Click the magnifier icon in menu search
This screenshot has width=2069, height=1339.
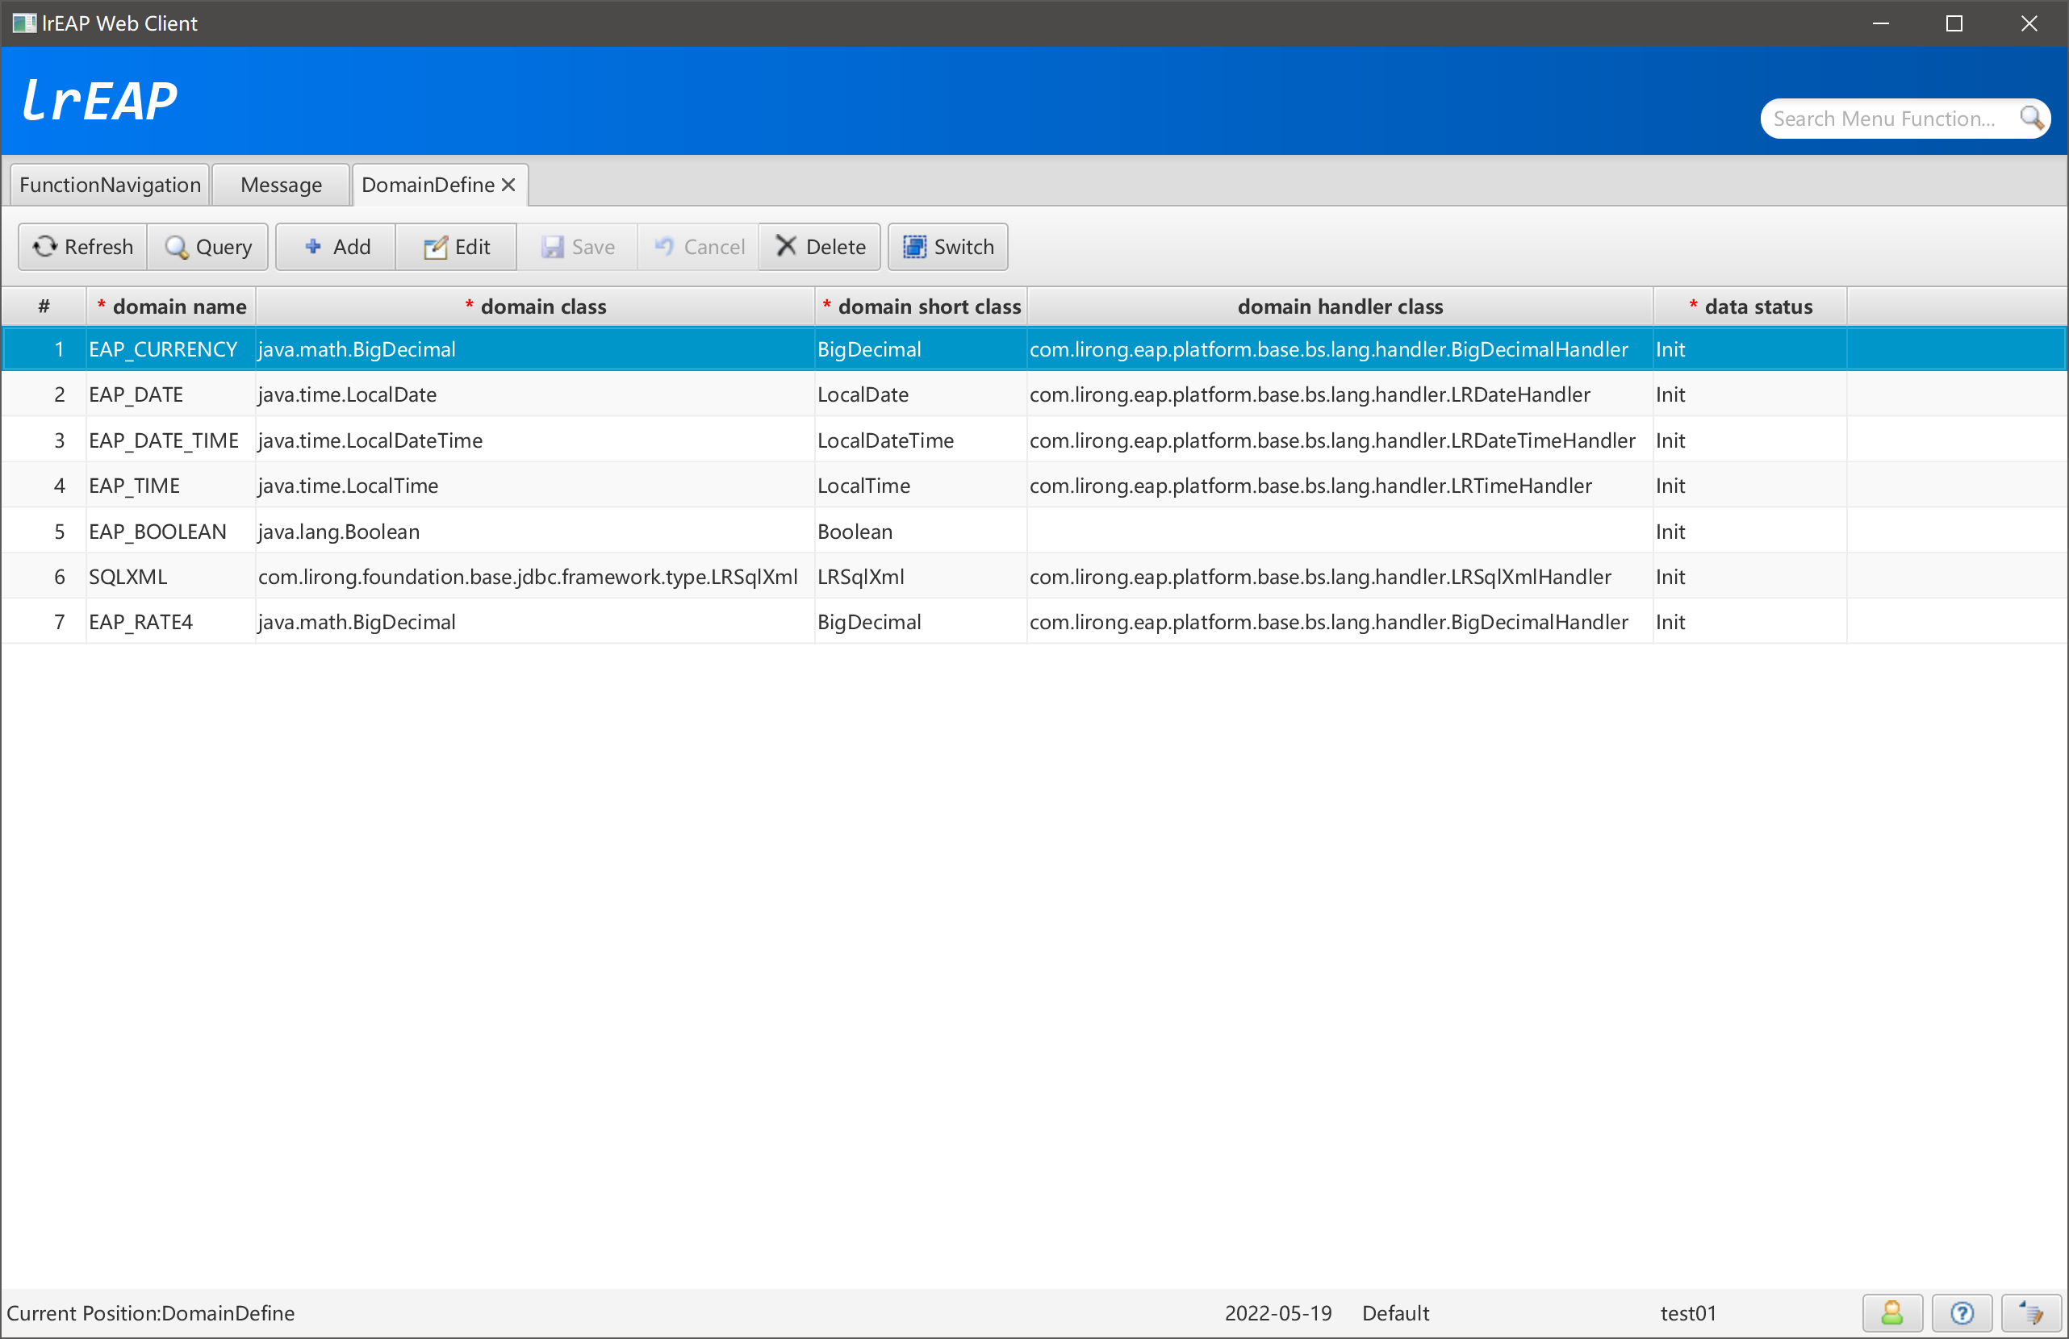pos(2031,117)
